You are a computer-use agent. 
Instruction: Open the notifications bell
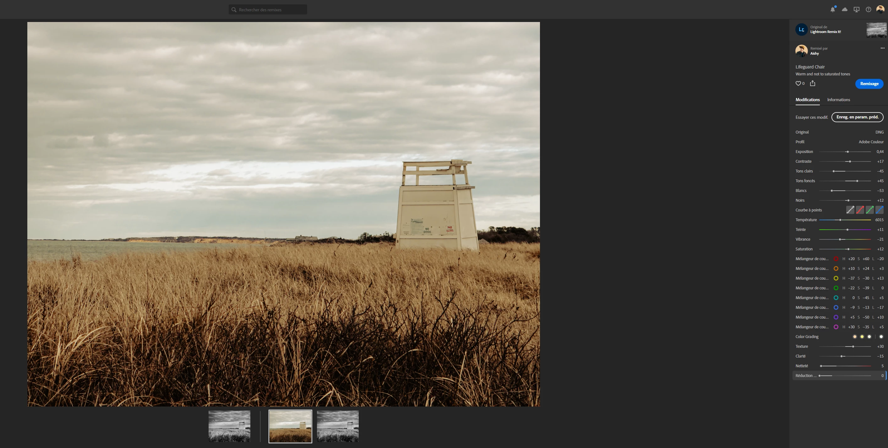[x=832, y=10]
